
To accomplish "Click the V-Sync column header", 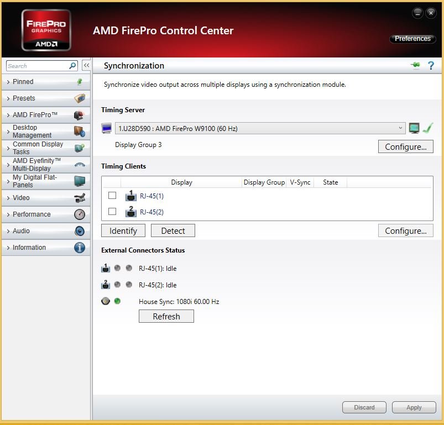I will coord(300,182).
